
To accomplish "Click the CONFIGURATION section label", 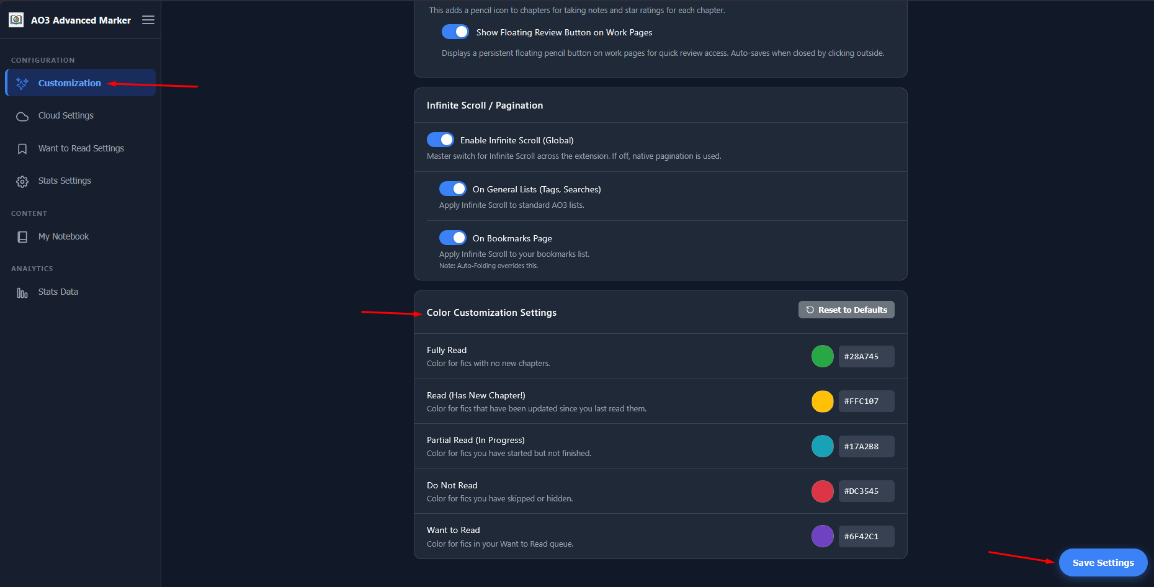I will [x=43, y=60].
